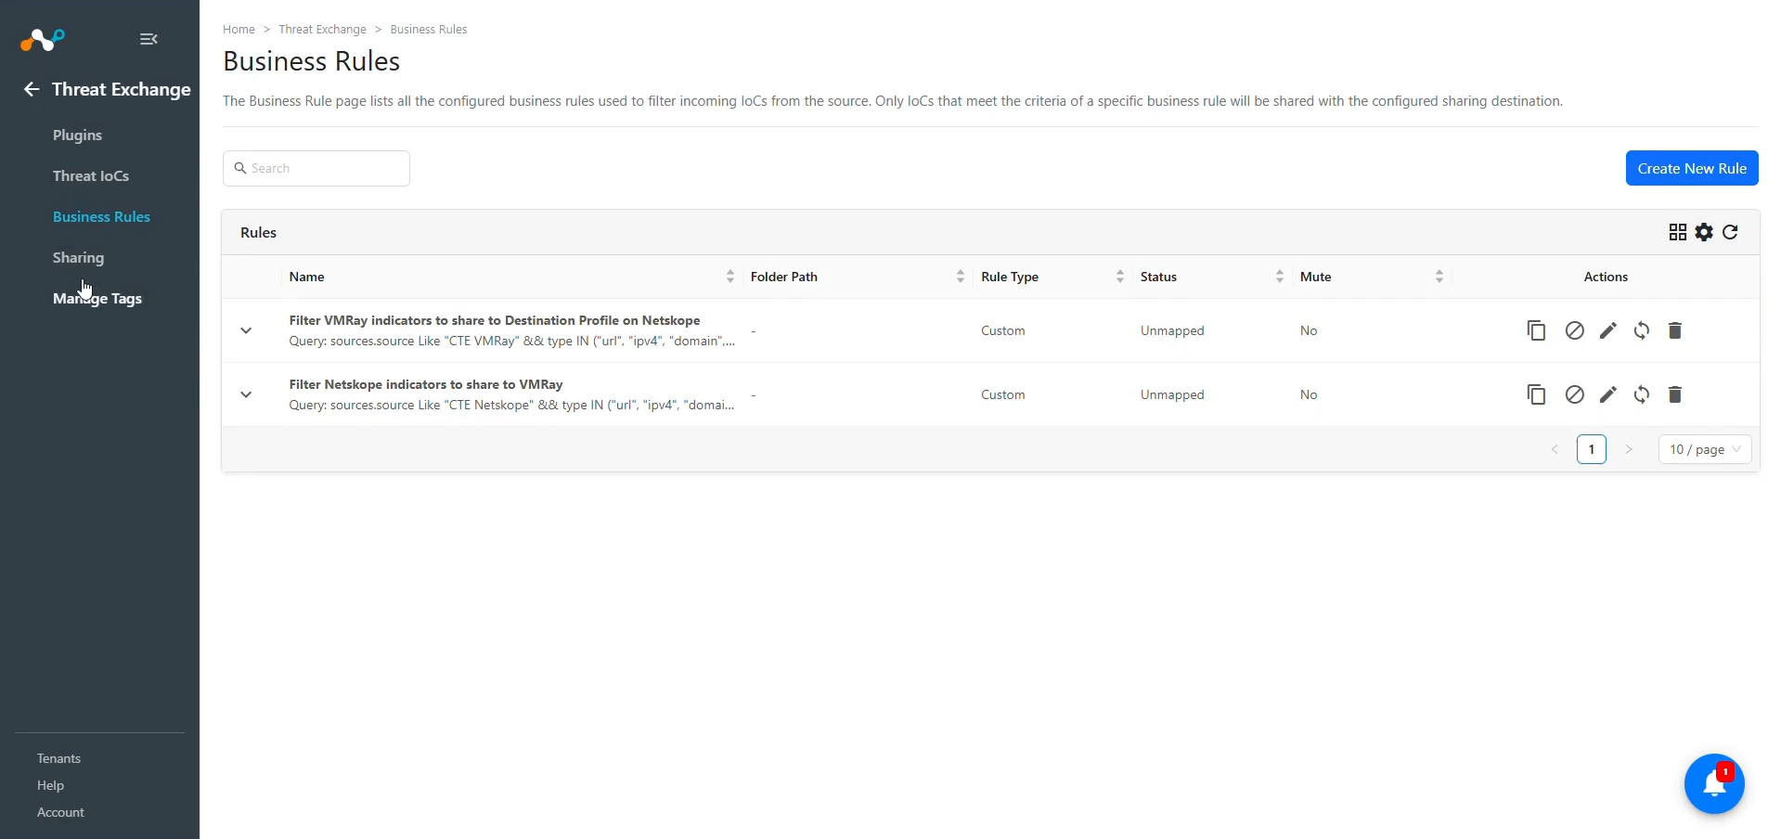Open the notification bell with red badge
Viewport: 1781px width, 839px height.
pos(1714,783)
